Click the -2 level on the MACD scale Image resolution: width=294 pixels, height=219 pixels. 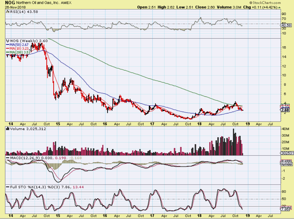284,179
